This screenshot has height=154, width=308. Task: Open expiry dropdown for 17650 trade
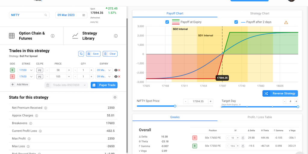(x=104, y=77)
